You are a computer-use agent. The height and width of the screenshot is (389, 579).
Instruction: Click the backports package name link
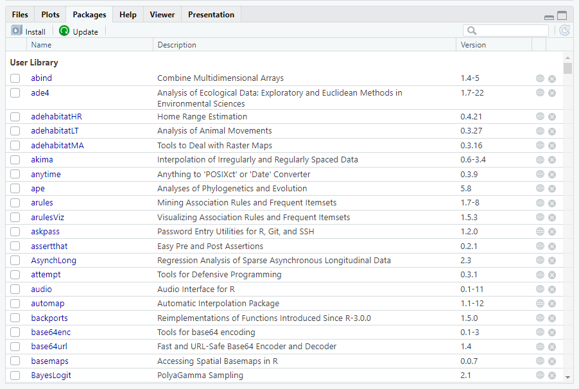(49, 318)
